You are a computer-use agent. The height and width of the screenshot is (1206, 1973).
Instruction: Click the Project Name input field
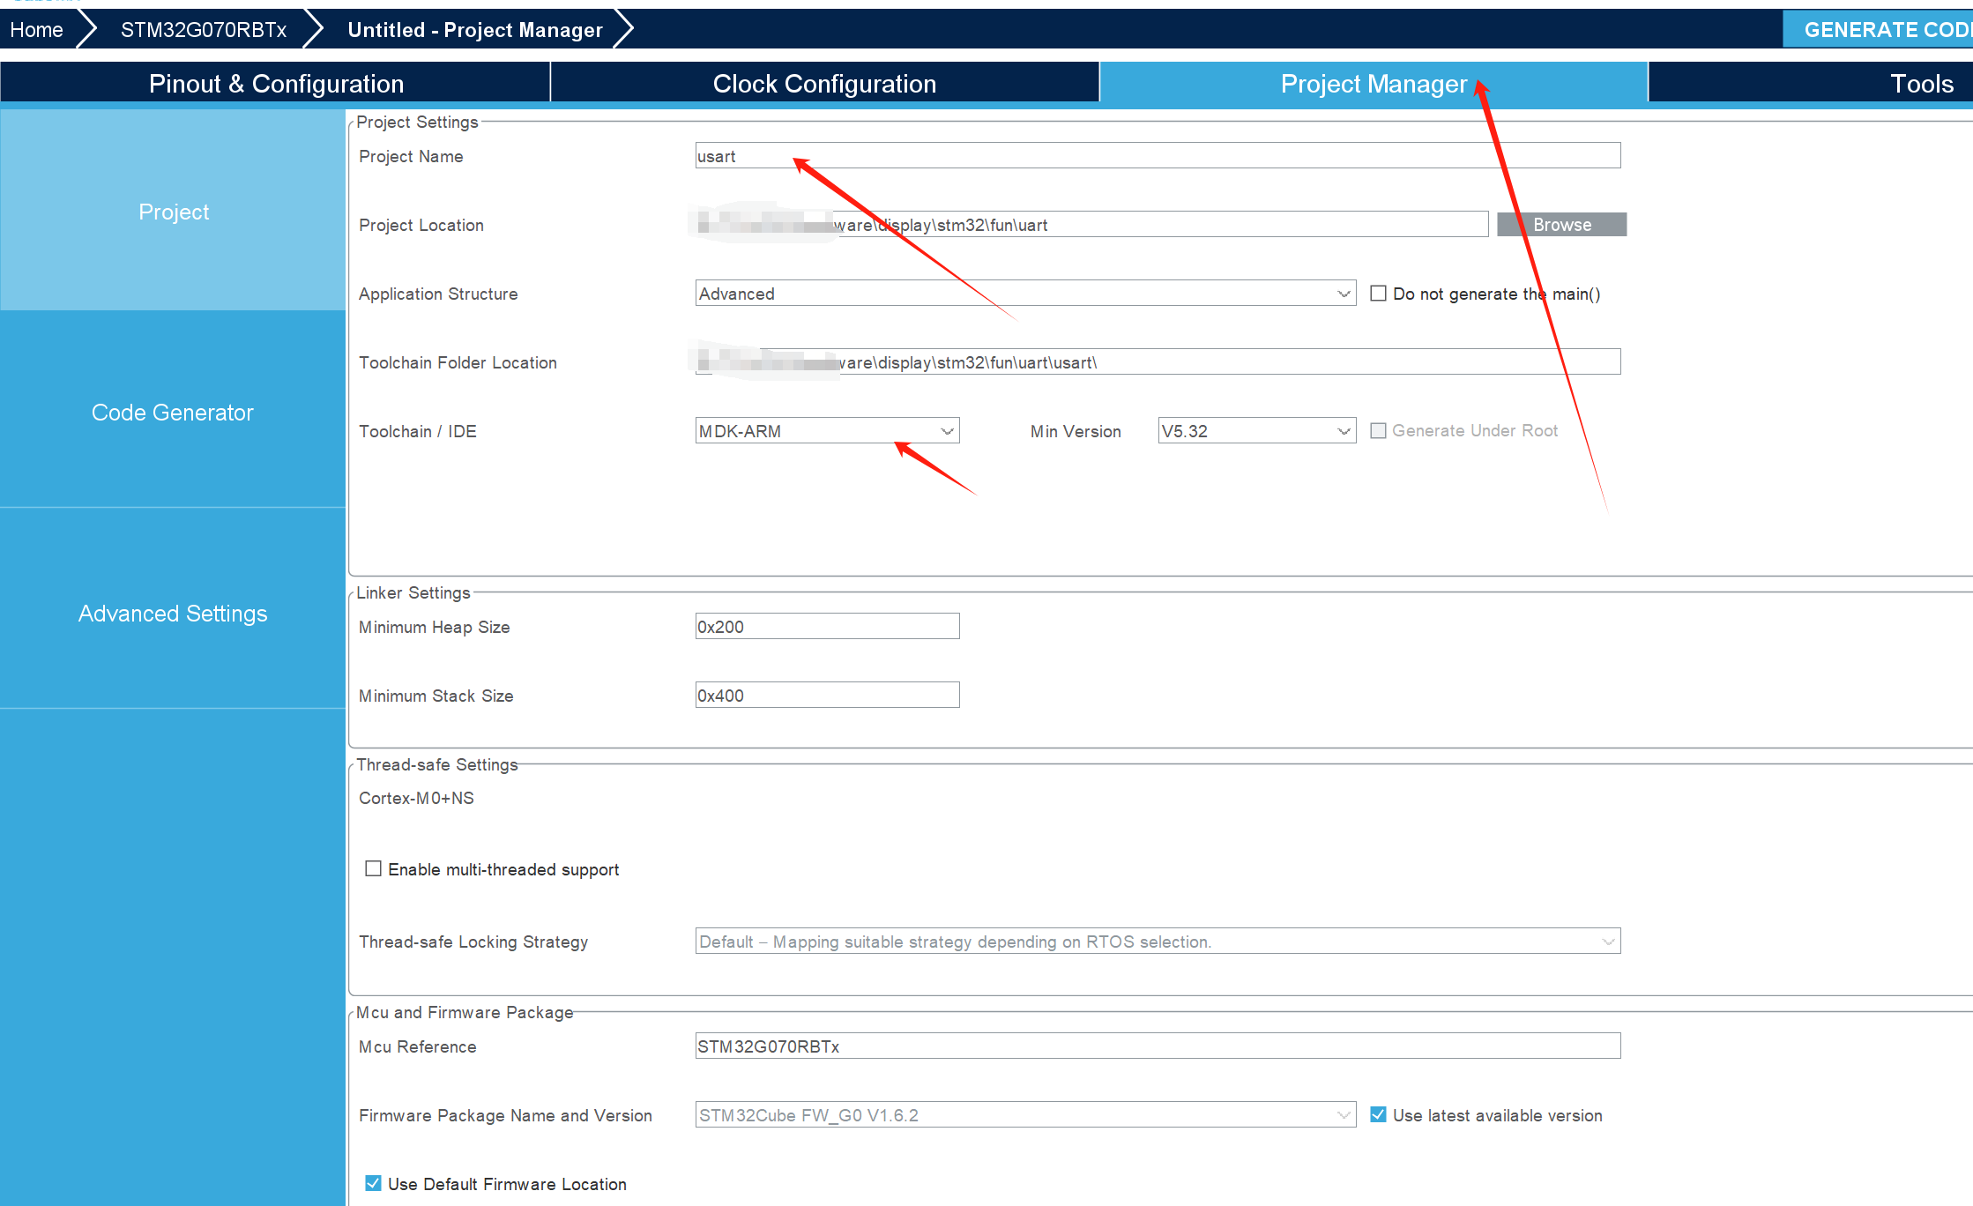[x=1157, y=156]
